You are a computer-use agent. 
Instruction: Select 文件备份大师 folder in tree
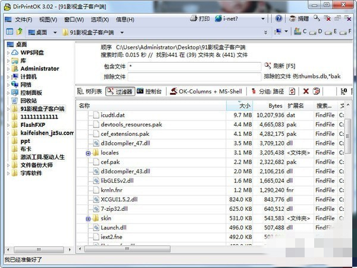[36, 165]
